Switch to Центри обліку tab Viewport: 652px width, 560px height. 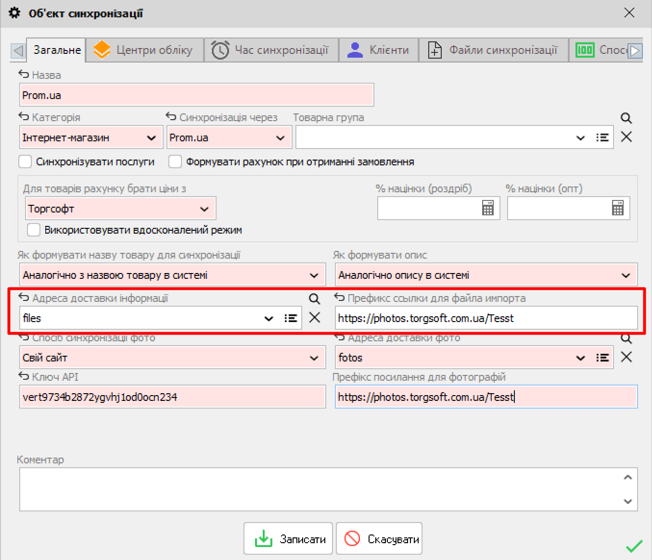click(145, 50)
